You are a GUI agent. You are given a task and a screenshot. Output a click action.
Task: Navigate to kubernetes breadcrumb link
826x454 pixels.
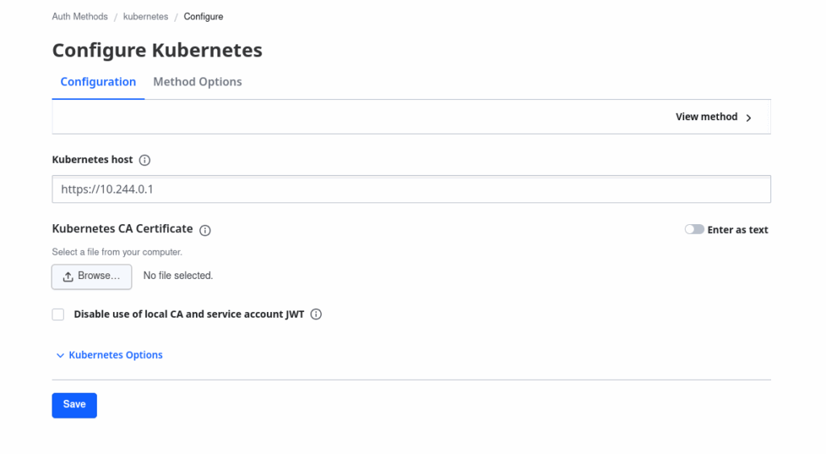point(146,16)
